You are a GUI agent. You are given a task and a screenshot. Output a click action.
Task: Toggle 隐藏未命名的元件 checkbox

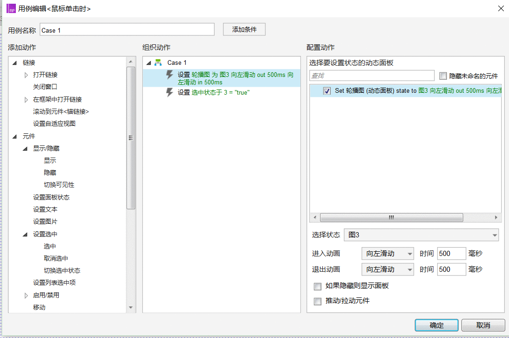pyautogui.click(x=443, y=76)
